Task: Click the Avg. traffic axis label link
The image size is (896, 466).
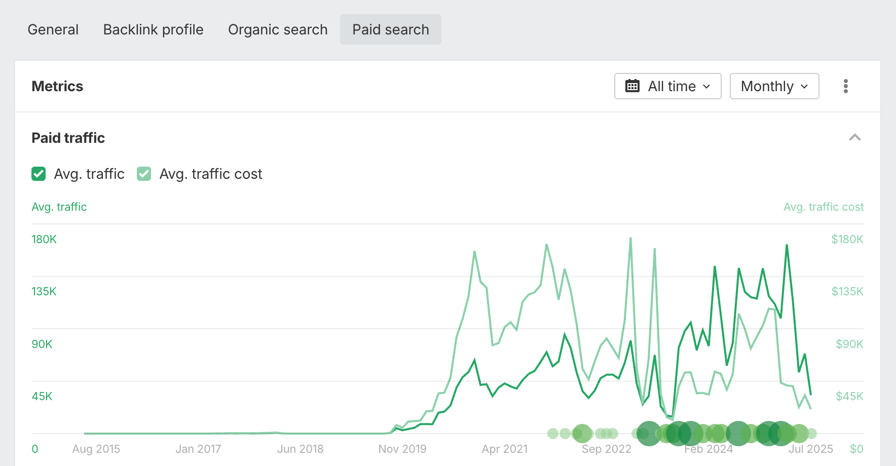Action: click(59, 207)
